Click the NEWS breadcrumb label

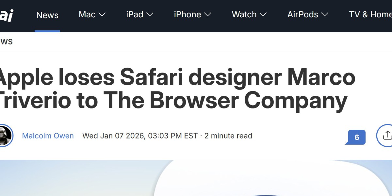coord(7,41)
